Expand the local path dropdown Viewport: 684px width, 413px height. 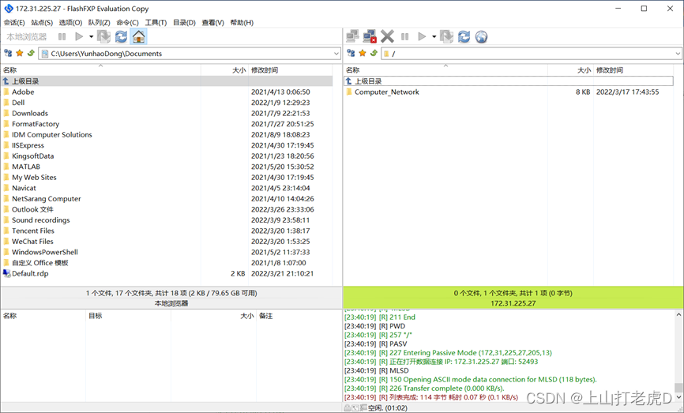point(336,54)
